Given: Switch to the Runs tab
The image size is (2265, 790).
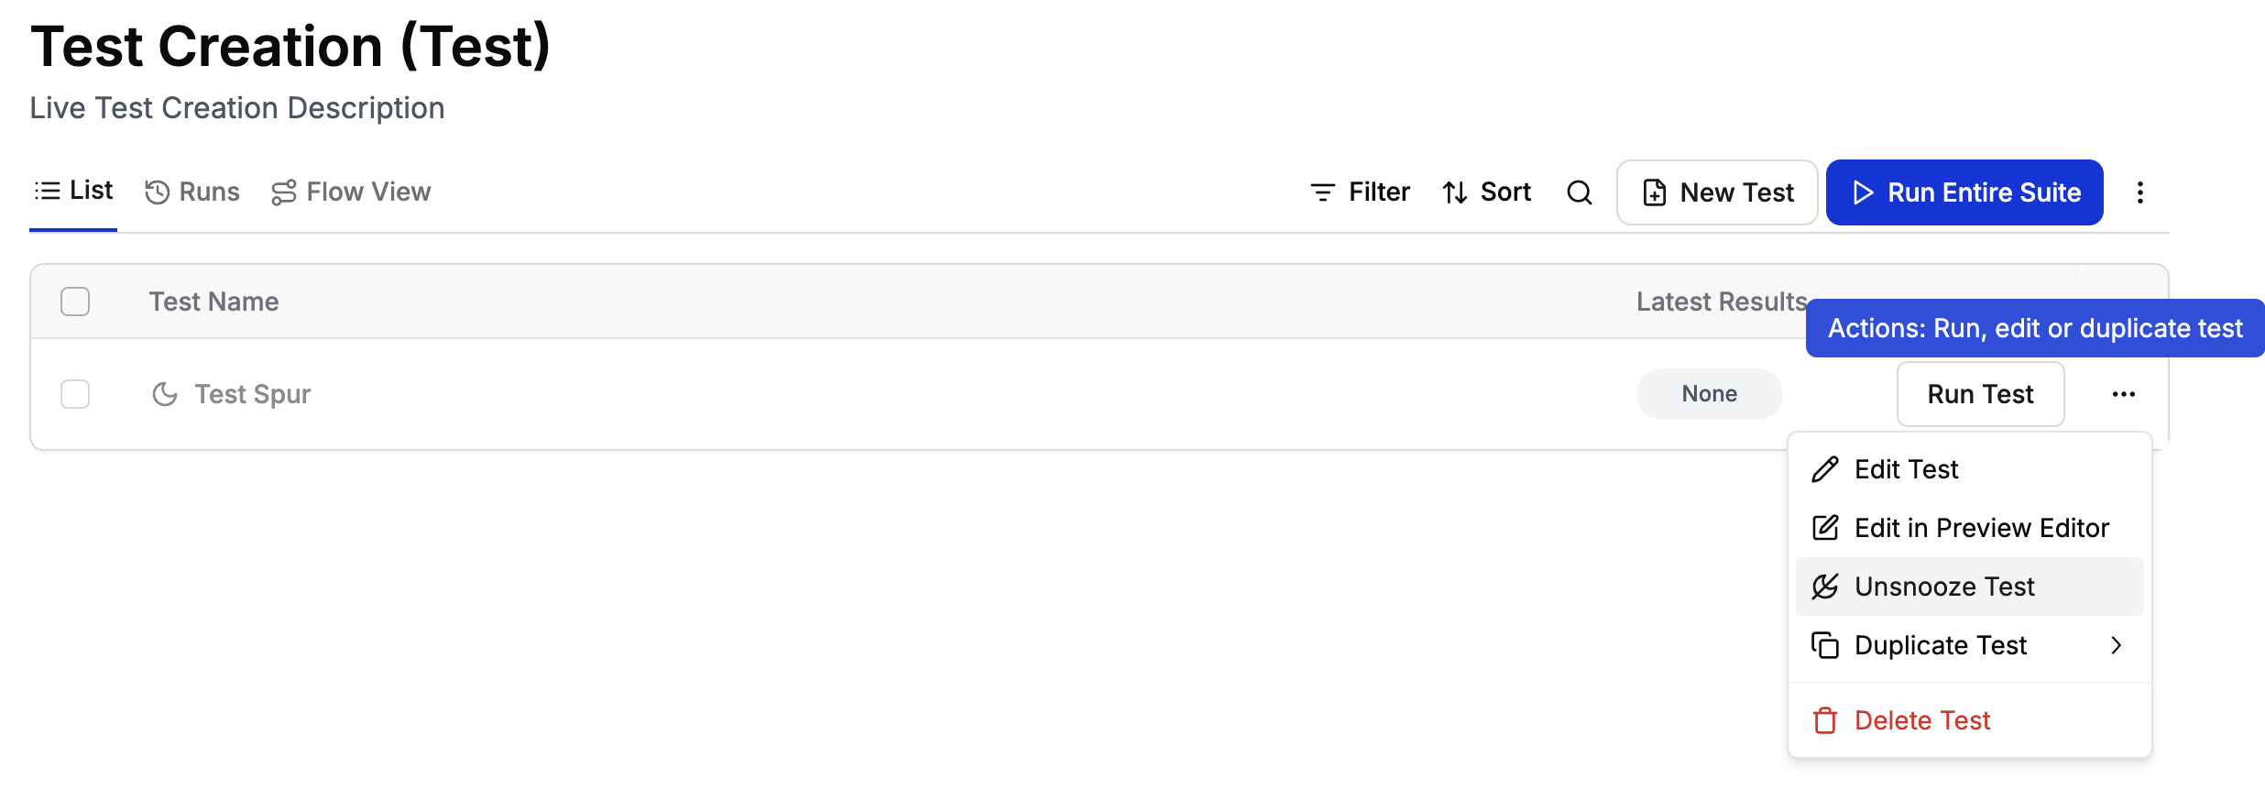Looking at the screenshot, I should click(x=192, y=192).
